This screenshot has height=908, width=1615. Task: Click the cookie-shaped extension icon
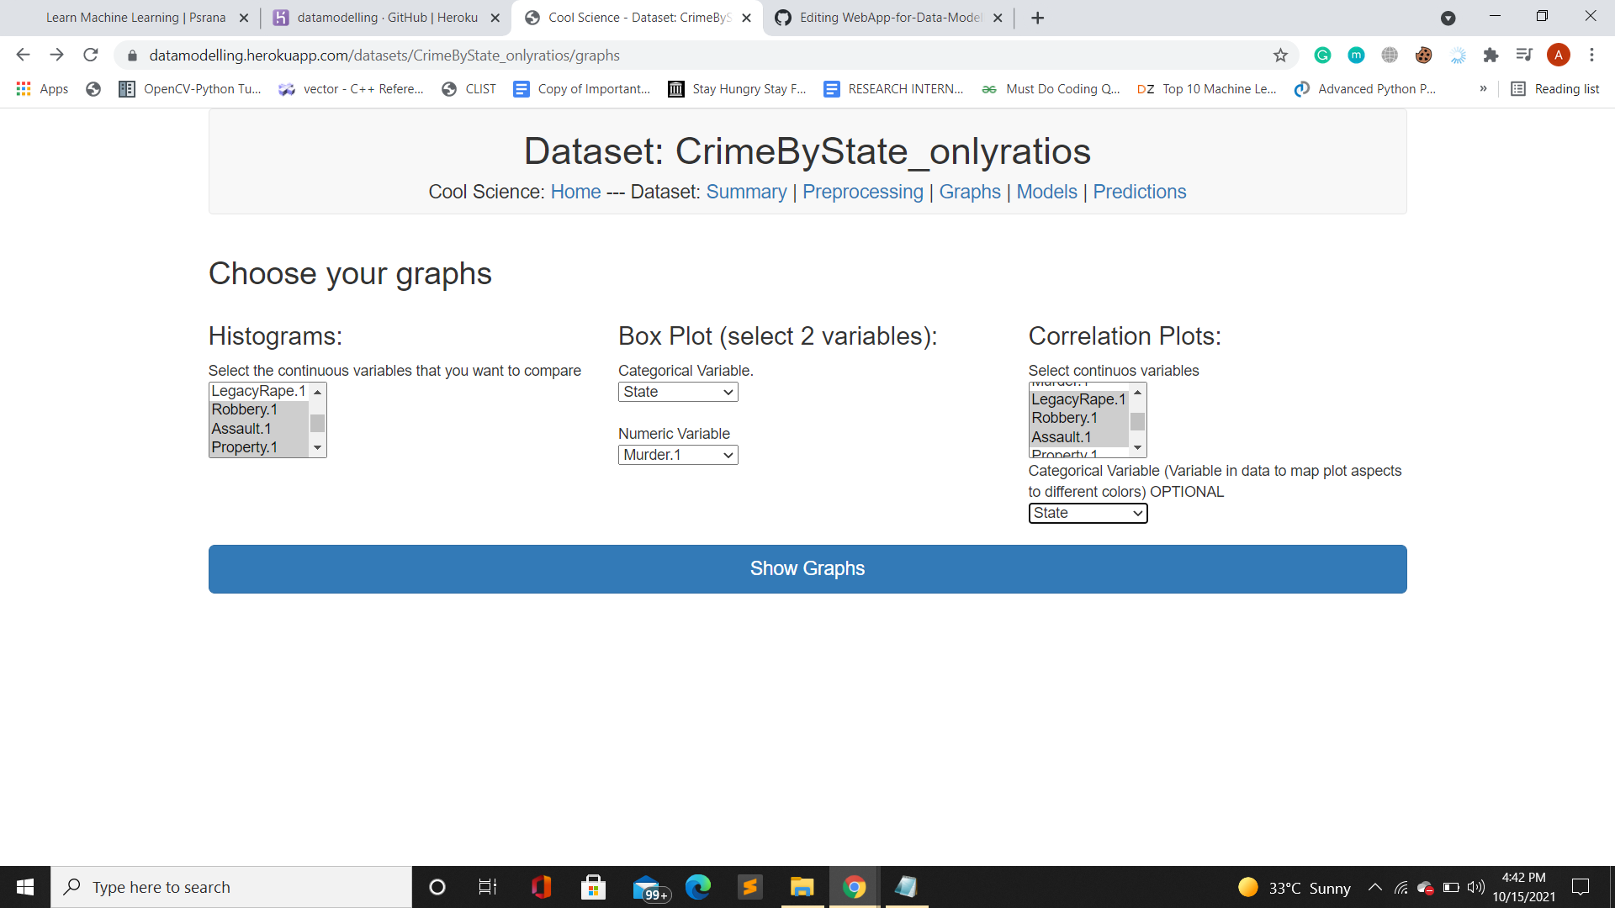[x=1423, y=55]
